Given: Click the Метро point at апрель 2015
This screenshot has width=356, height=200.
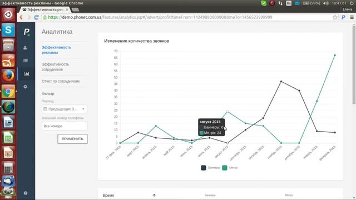Looking at the screenshot, I should 156,126.
